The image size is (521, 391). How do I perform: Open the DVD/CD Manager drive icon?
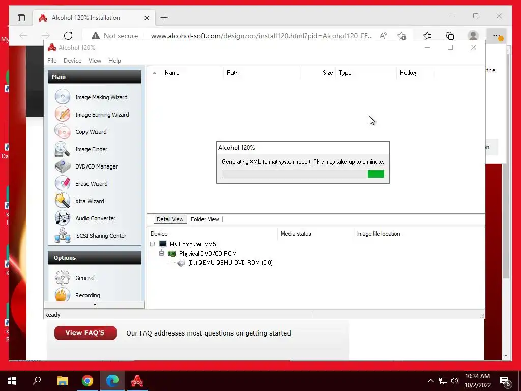63,166
